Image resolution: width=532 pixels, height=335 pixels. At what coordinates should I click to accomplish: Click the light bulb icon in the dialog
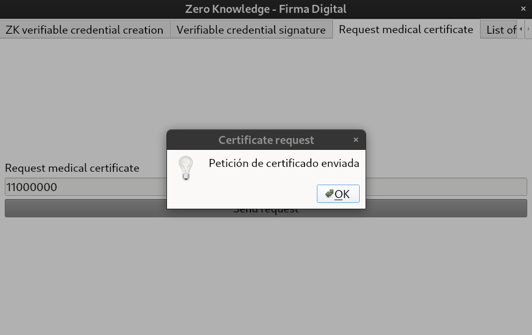(x=186, y=168)
